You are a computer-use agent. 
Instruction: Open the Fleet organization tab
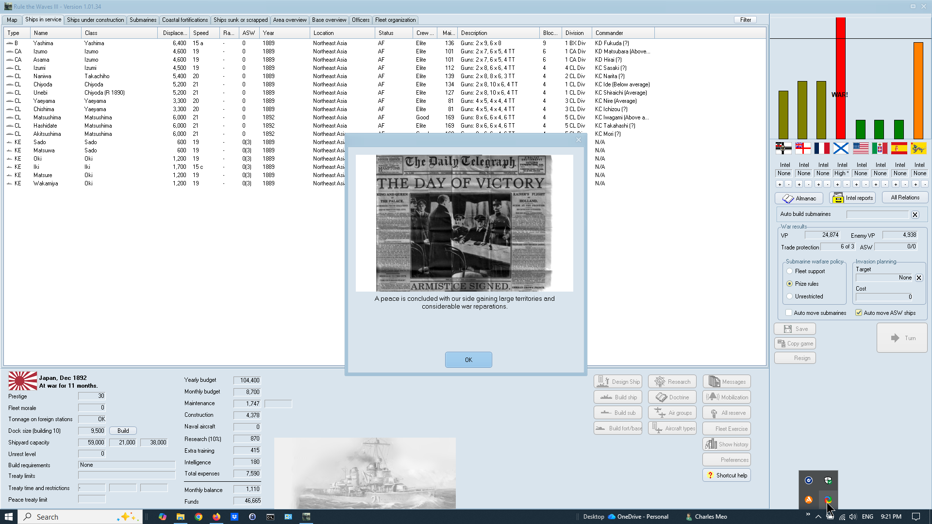point(396,20)
